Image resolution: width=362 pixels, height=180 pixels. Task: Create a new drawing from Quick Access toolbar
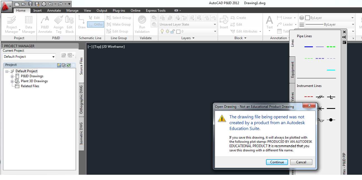[17, 4]
